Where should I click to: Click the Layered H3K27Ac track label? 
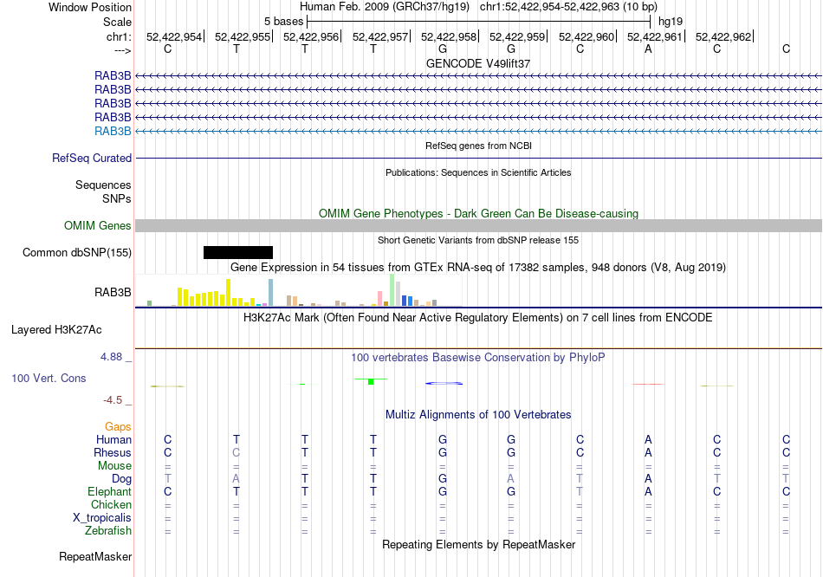point(56,330)
